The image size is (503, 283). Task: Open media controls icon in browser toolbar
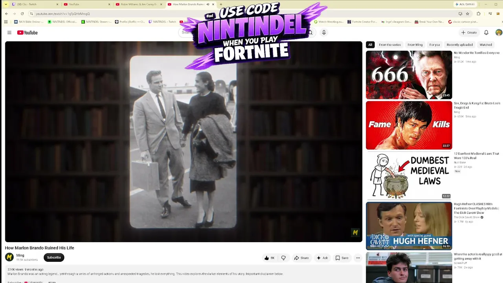coord(490,14)
